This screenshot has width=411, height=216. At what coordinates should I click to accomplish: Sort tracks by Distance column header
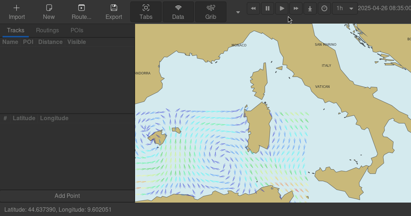(x=50, y=42)
